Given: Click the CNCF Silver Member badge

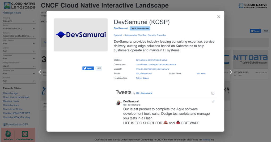Looking at the screenshot, I should [x=140, y=28].
